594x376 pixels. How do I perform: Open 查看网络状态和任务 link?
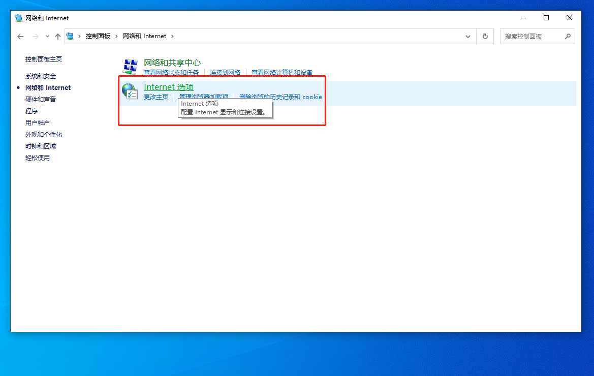click(x=171, y=72)
